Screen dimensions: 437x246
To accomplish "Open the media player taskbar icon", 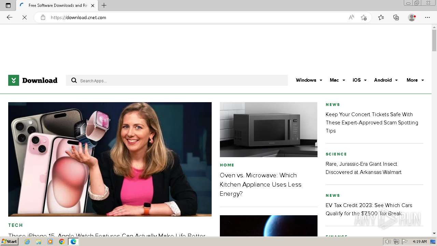I will coord(50,242).
